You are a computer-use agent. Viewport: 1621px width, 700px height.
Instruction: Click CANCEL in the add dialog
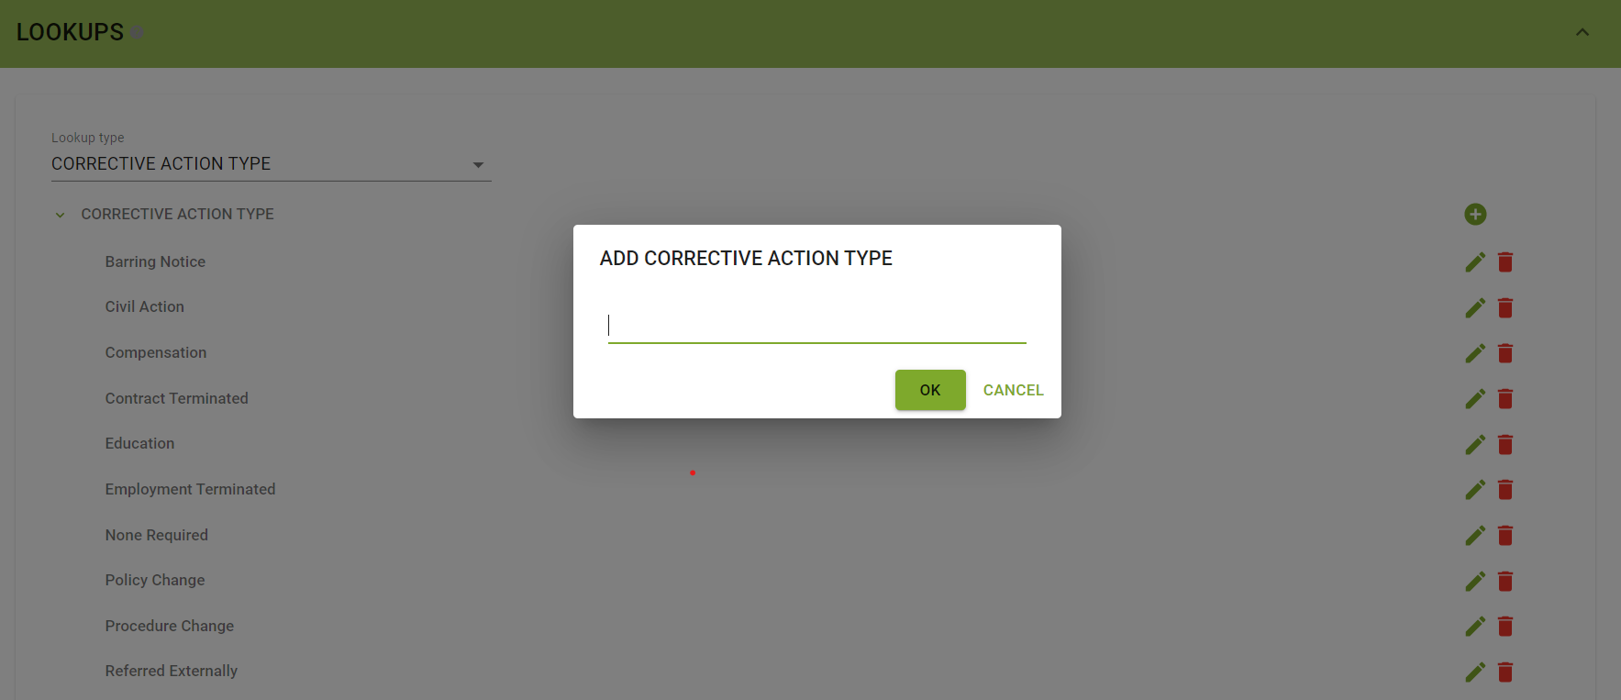pos(1013,390)
